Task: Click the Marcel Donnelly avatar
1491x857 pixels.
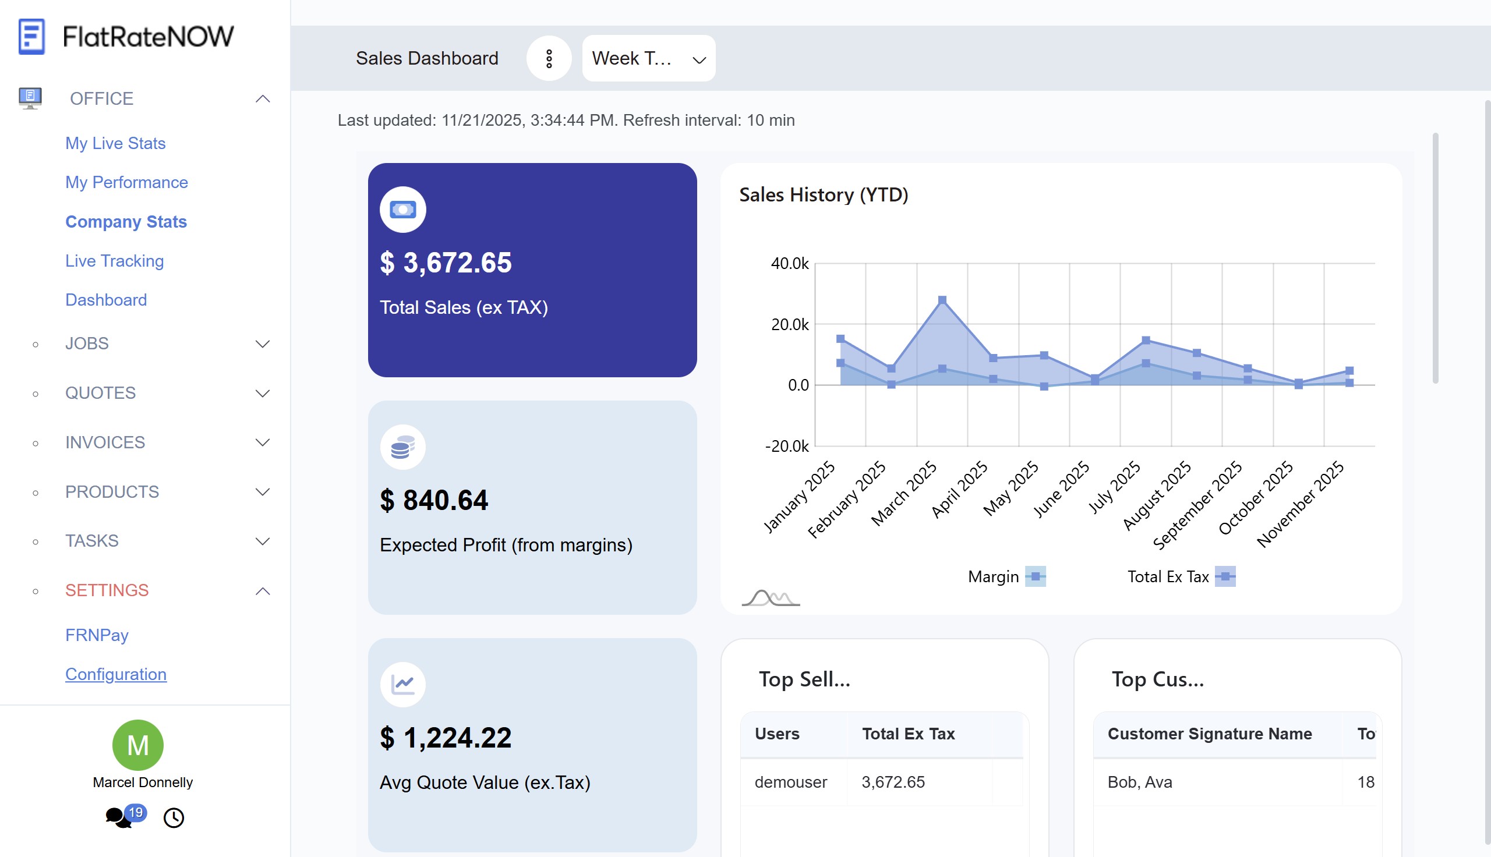Action: coord(137,745)
